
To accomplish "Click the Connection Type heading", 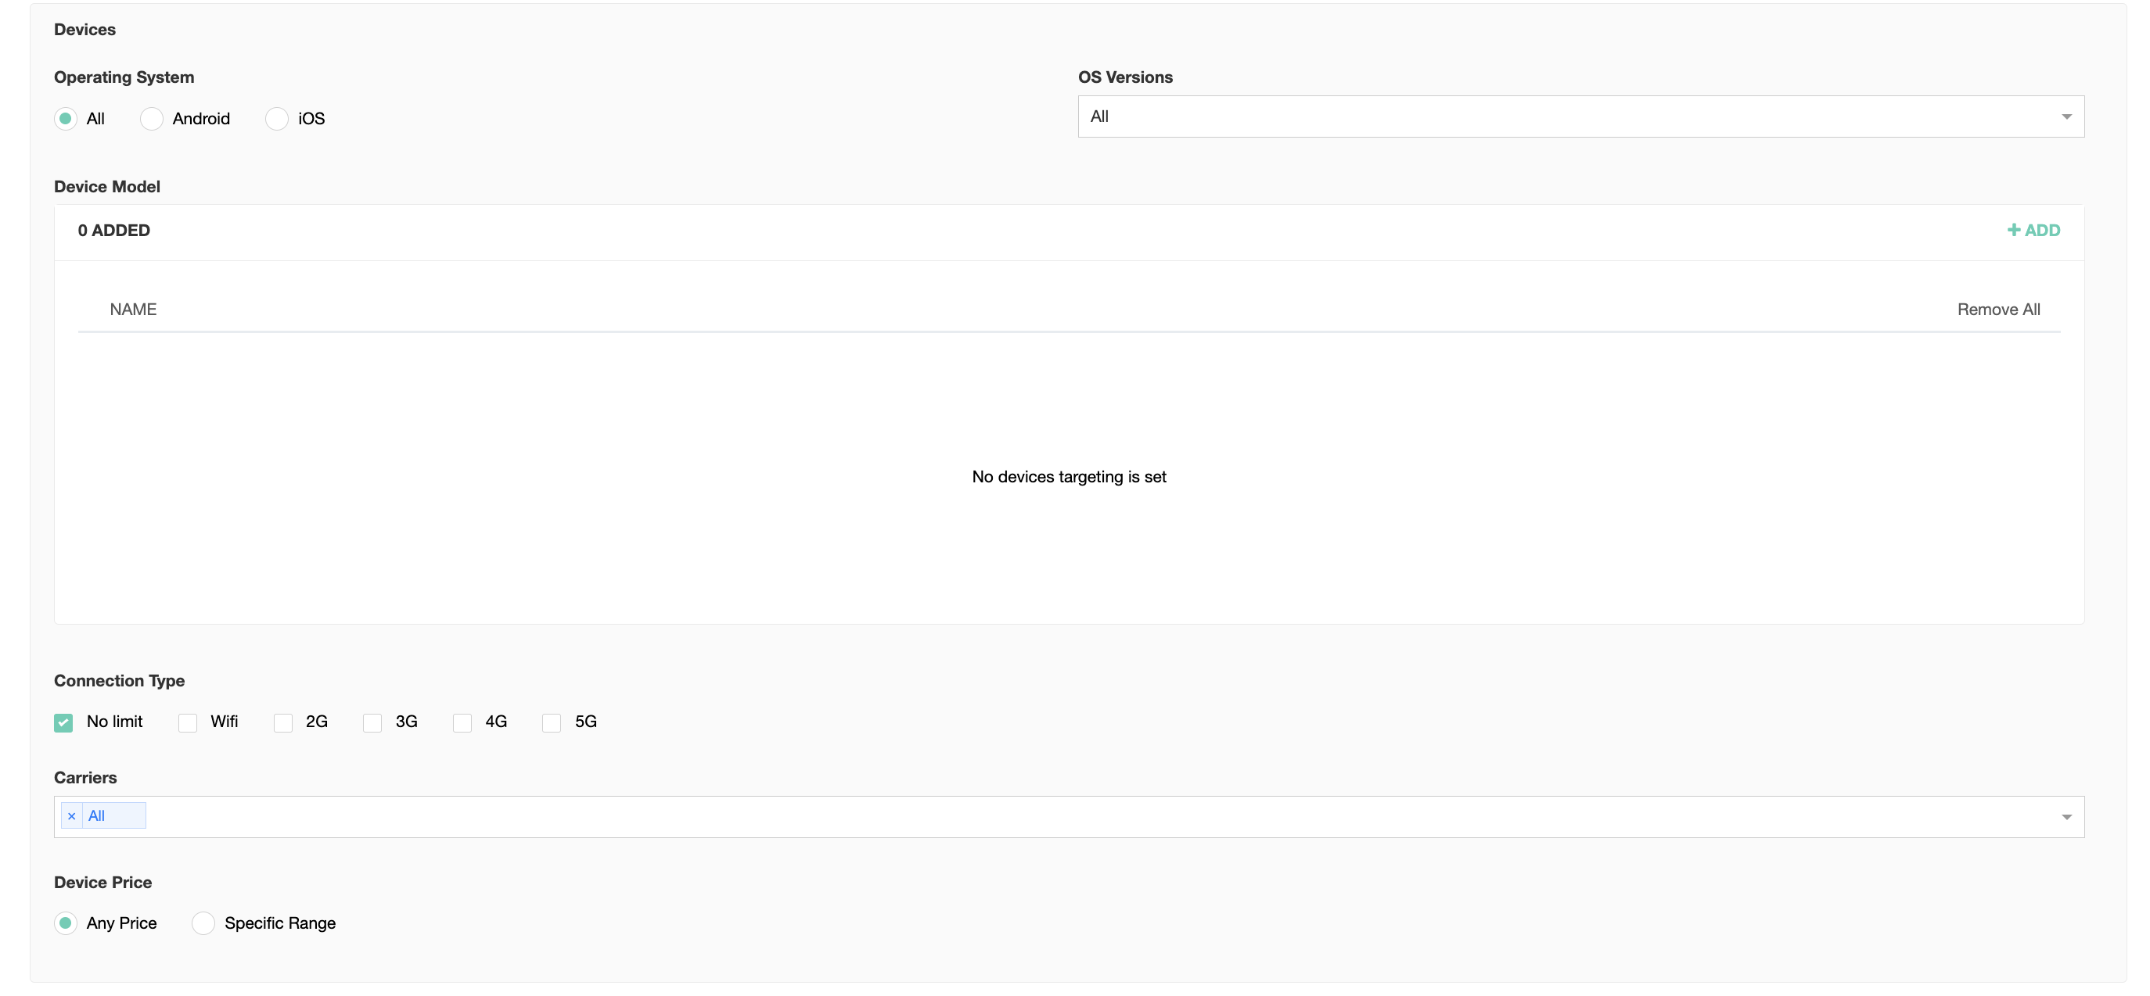I will [x=120, y=681].
